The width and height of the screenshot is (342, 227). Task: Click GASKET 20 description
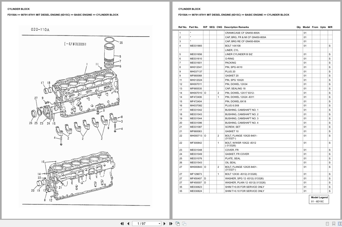click(x=232, y=76)
